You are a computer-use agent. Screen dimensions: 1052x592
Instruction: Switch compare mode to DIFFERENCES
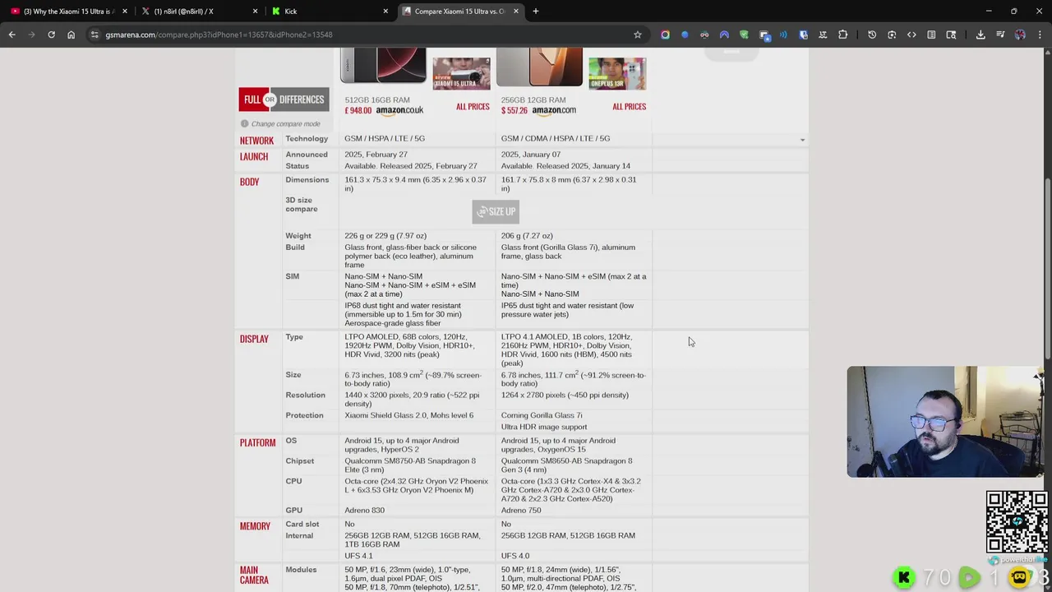point(302,99)
